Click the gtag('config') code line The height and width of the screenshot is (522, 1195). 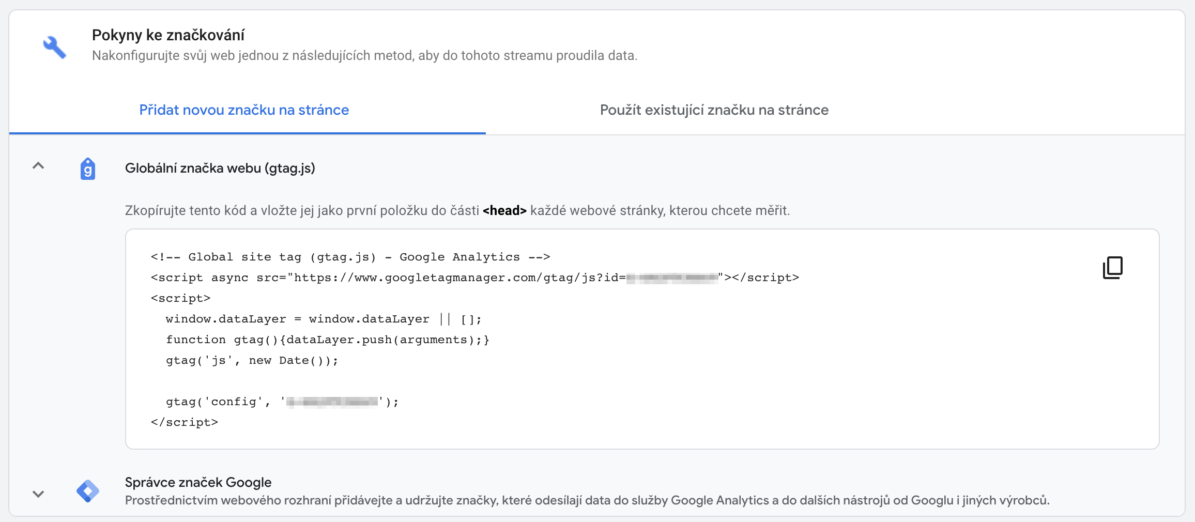click(x=282, y=402)
